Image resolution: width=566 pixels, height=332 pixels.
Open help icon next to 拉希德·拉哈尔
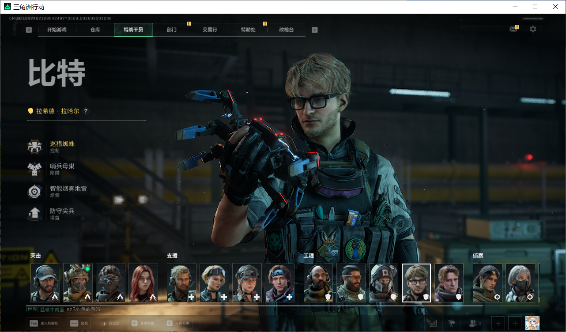pos(86,111)
